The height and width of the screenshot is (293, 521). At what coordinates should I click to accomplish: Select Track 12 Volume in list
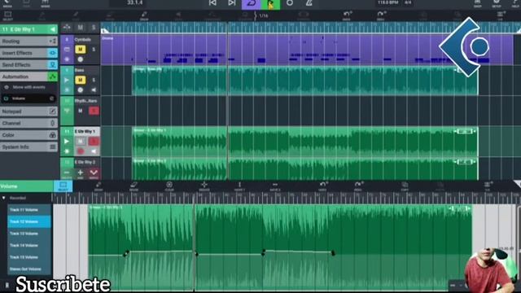[29, 221]
